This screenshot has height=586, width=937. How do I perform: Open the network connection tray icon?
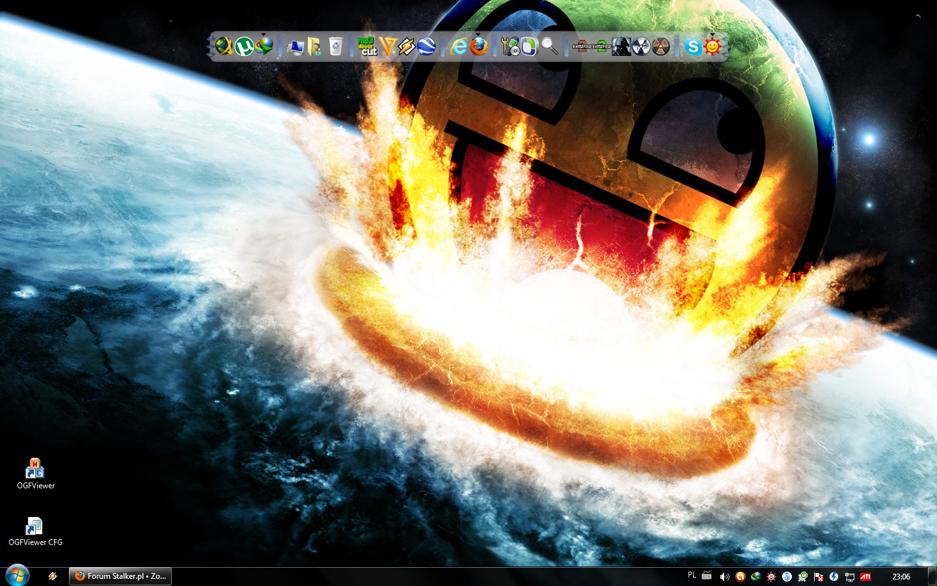click(x=849, y=576)
